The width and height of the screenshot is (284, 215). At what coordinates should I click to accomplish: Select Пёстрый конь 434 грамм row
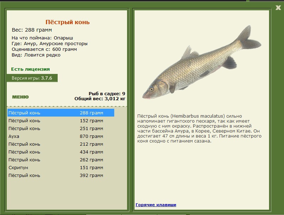click(61, 152)
